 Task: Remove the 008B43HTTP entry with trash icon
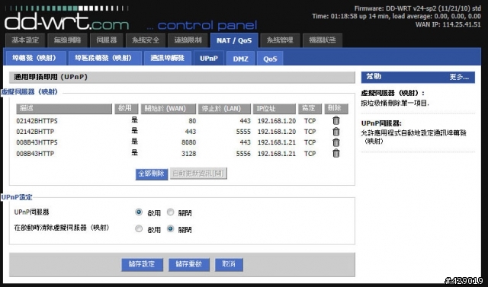point(335,153)
